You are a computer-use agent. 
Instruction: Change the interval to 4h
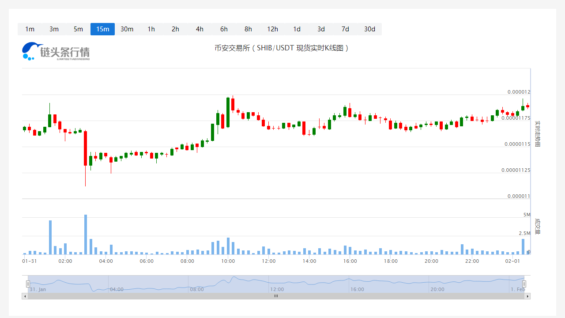coord(200,29)
